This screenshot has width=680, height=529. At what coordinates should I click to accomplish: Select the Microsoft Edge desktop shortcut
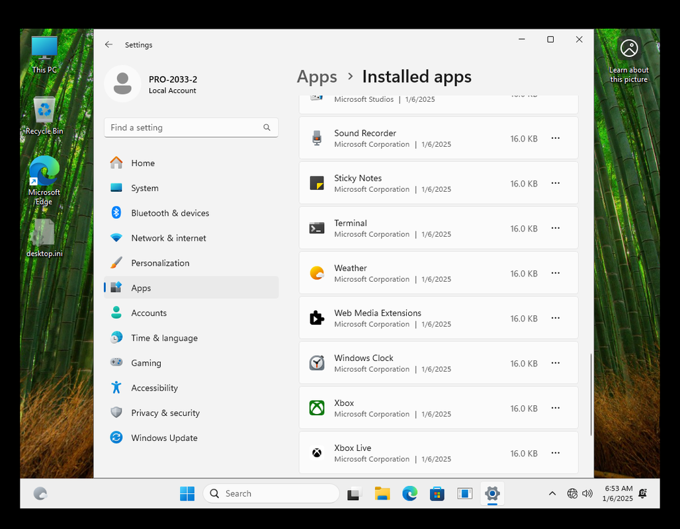pyautogui.click(x=44, y=181)
